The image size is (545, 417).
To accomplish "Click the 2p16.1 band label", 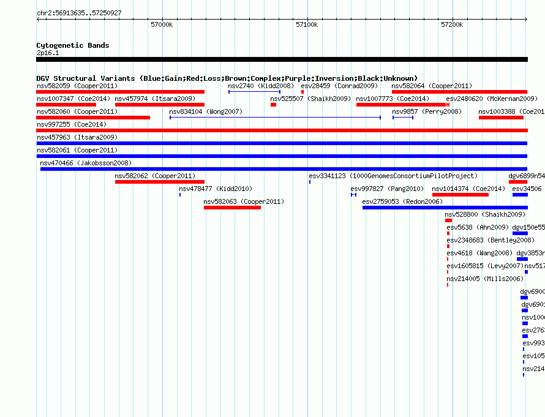I will click(48, 53).
